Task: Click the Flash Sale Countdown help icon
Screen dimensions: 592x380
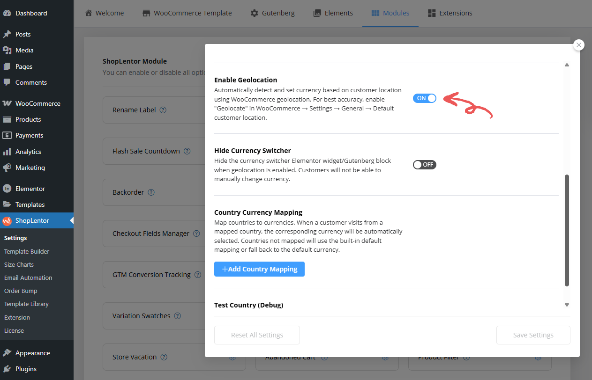Action: click(x=187, y=151)
